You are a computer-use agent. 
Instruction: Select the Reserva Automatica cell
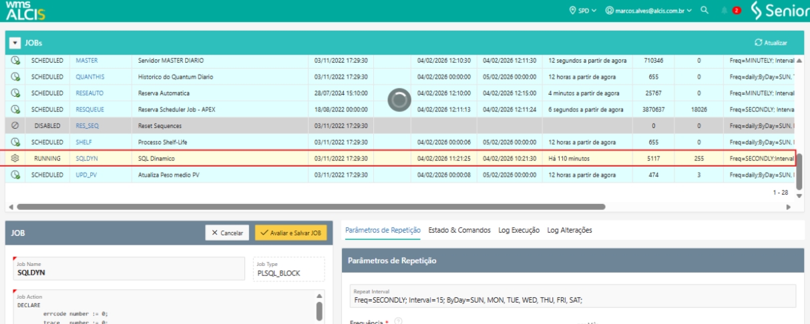pyautogui.click(x=220, y=93)
